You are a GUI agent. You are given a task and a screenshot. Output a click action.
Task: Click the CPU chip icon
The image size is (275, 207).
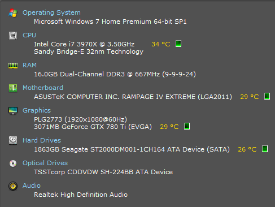13,36
